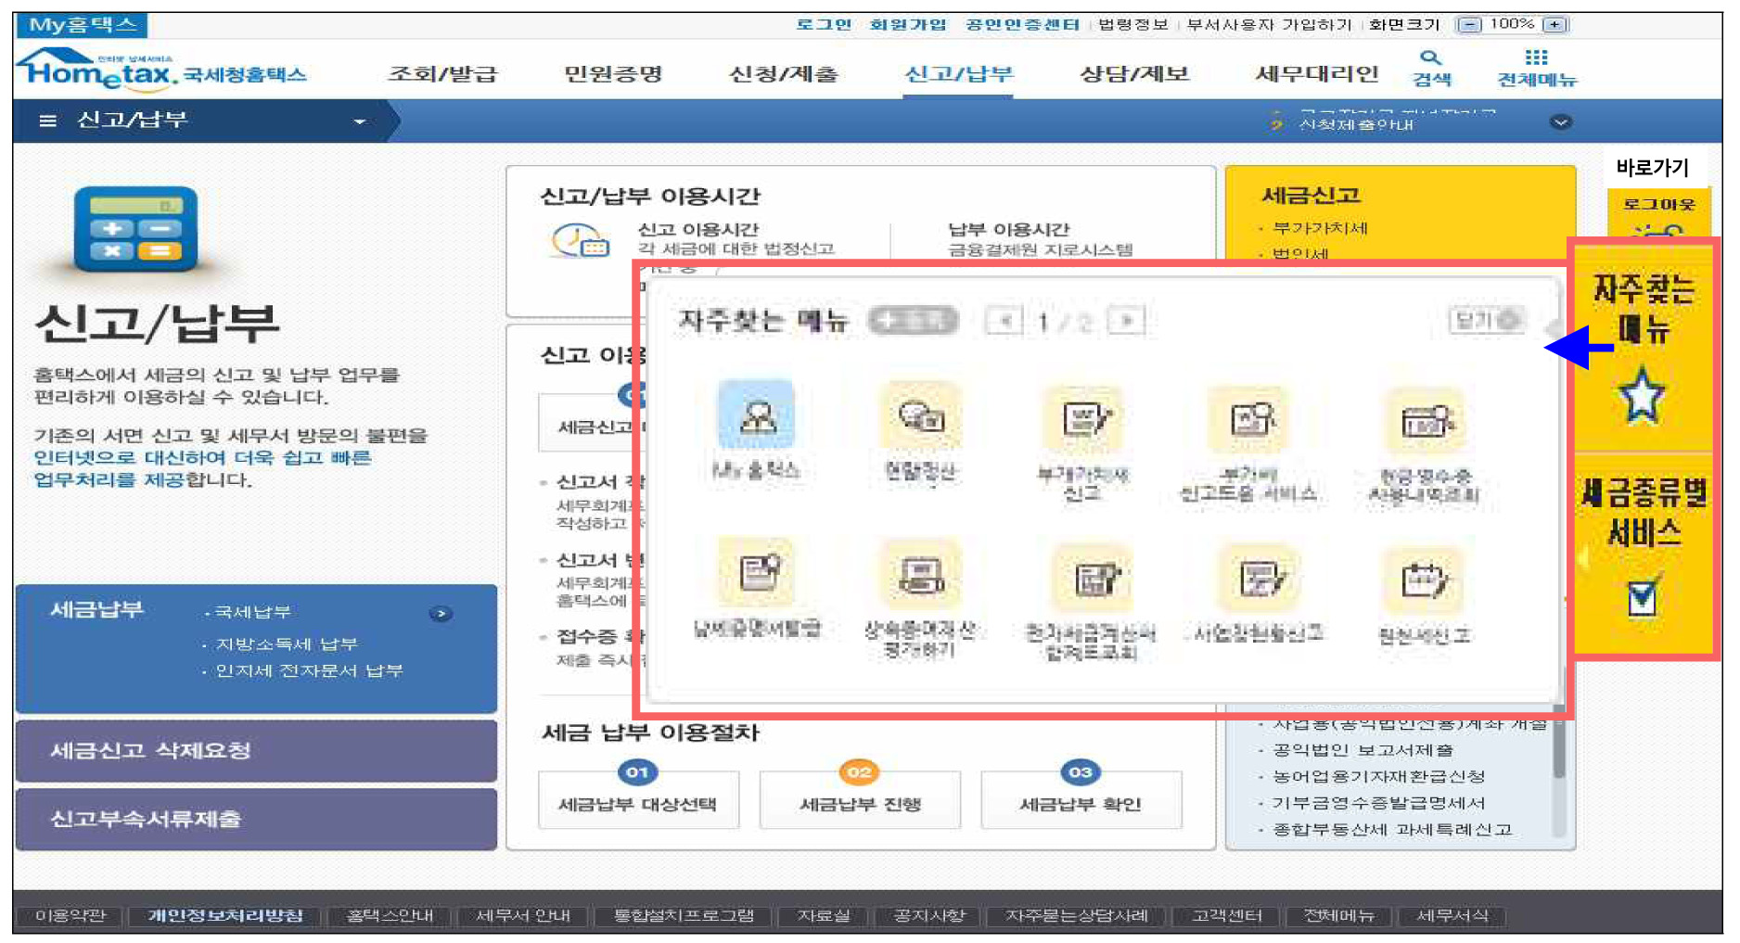This screenshot has width=1740, height=943.
Task: Expand the notice banner down arrow
Action: click(x=1561, y=122)
